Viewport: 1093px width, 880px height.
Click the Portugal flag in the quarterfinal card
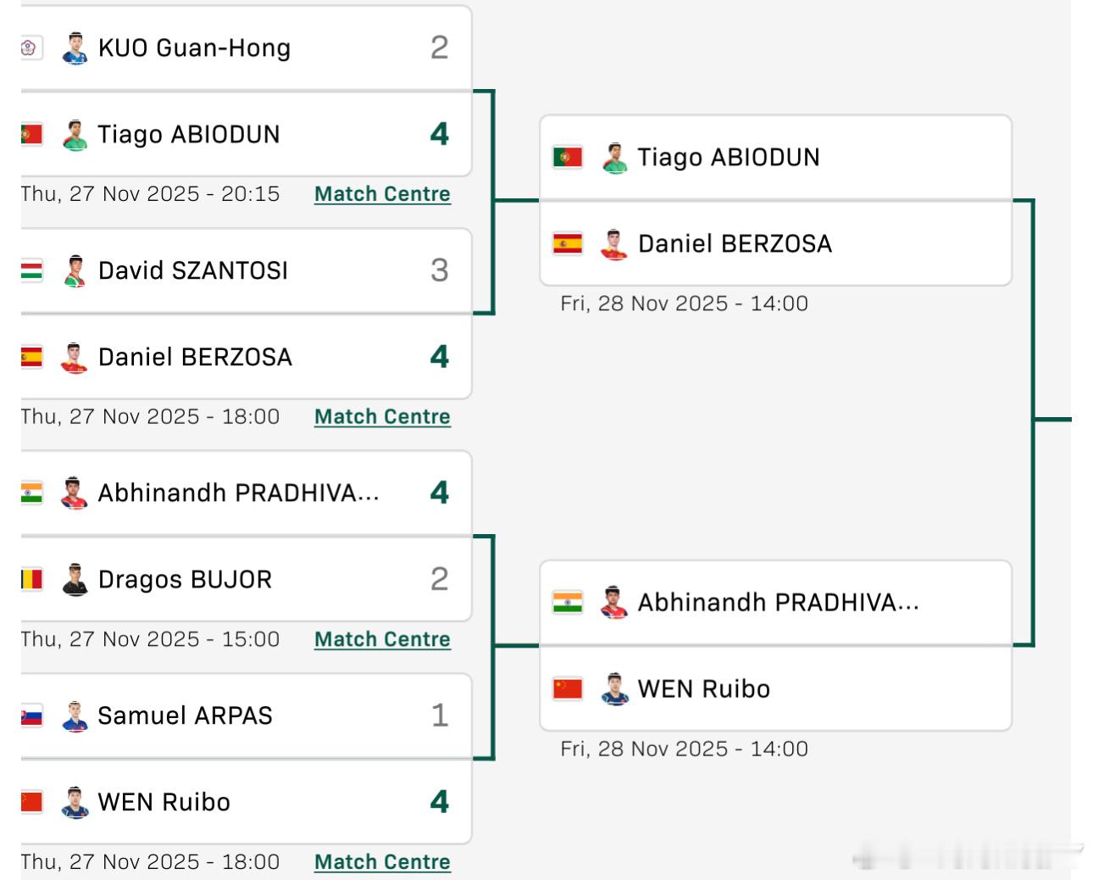click(x=567, y=158)
